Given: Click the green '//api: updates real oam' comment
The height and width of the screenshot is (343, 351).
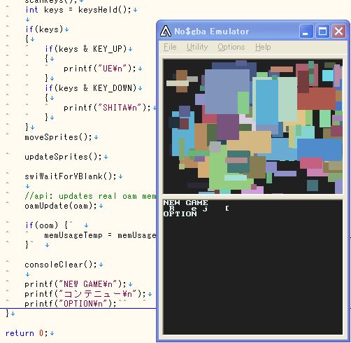Looking at the screenshot, I should click(x=90, y=196).
